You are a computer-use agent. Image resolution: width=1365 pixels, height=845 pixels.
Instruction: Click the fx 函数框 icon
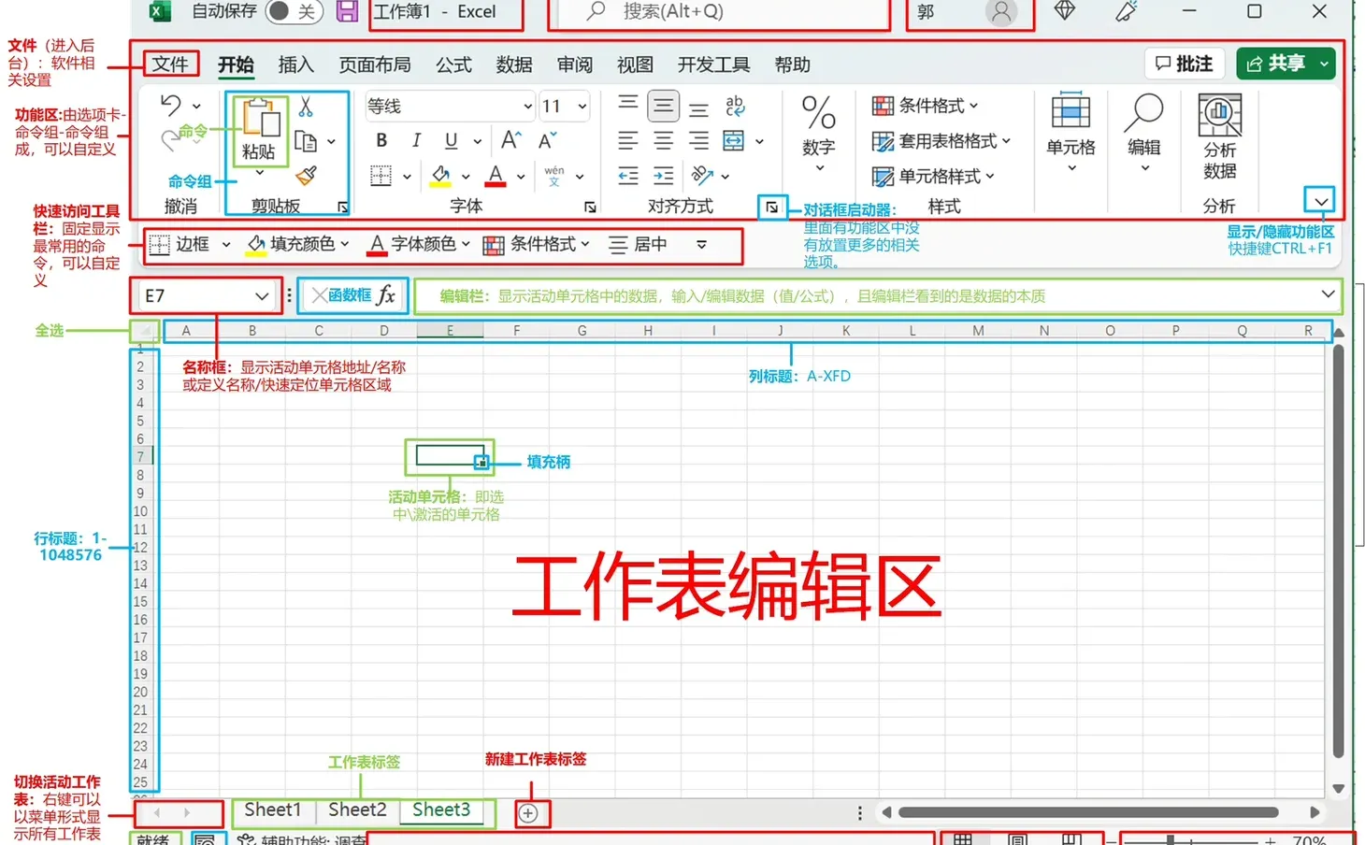coord(386,295)
